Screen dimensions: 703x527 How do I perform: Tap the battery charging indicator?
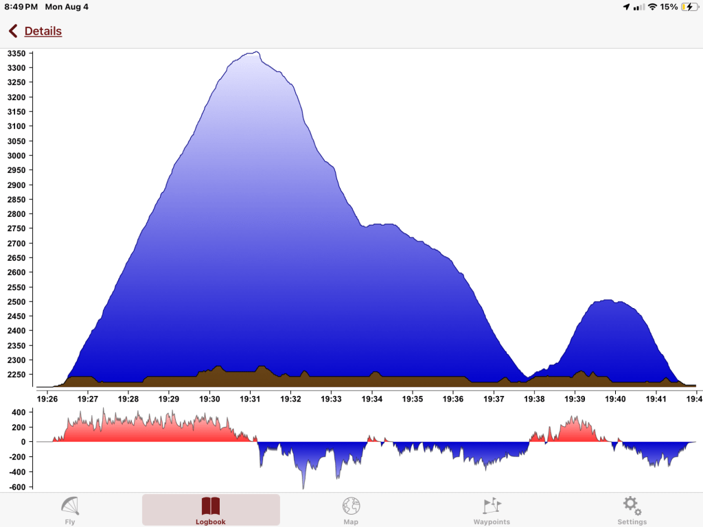(x=689, y=7)
